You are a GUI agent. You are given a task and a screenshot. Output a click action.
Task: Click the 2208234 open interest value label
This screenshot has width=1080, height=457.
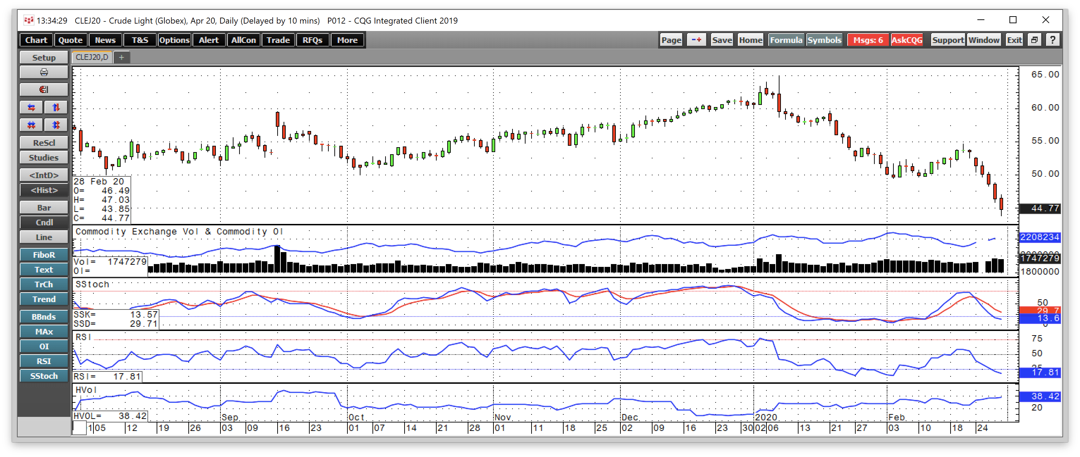1040,237
